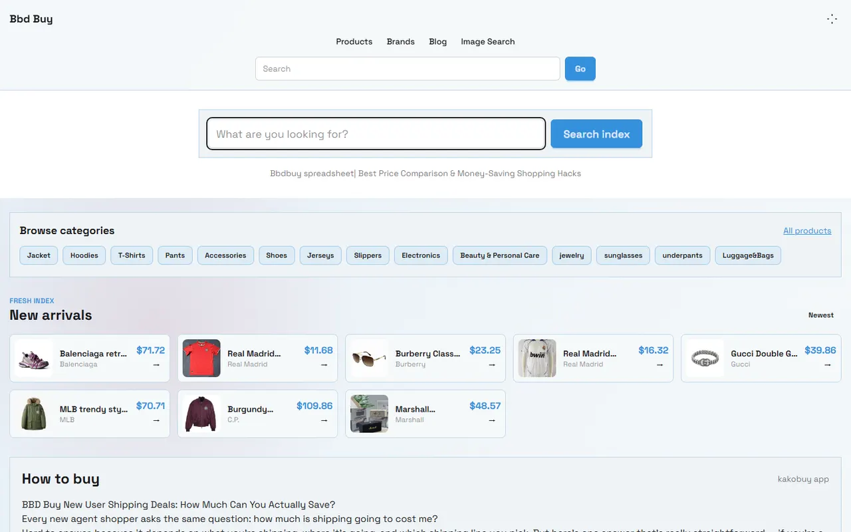The image size is (851, 532).
Task: Go to the Brands page
Action: click(400, 41)
